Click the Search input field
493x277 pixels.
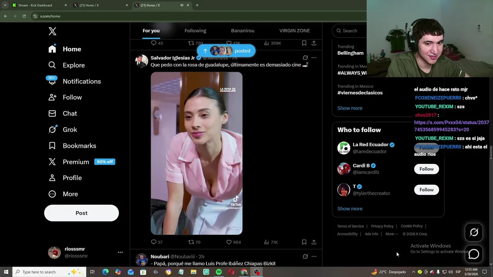350,31
